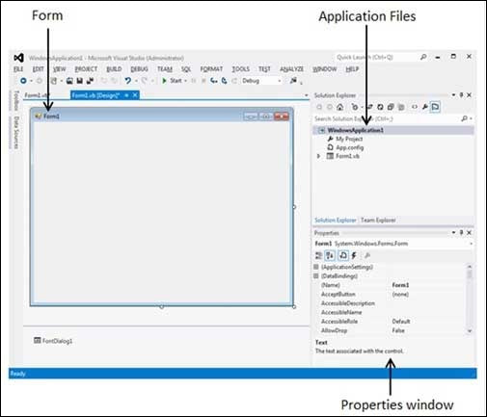Viewport: 487px width, 417px height.
Task: Click the Properties scrollbar up arrow
Action: coord(470,267)
